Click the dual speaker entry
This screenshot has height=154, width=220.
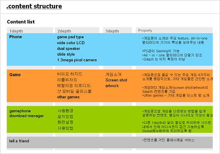[x=68, y=49]
